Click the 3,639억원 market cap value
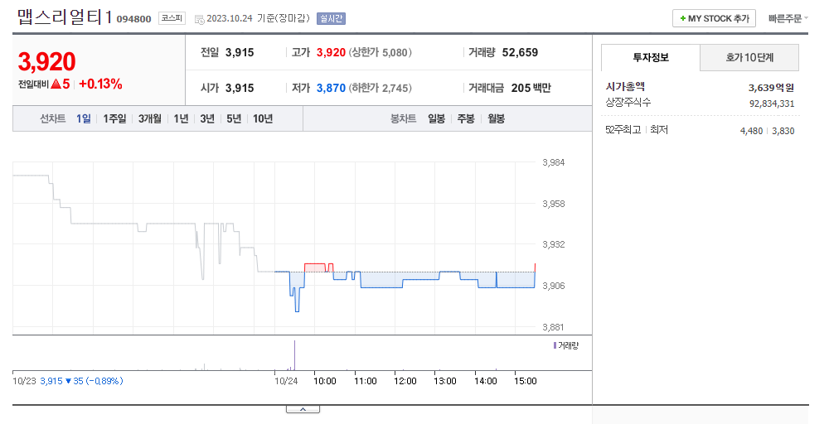 tap(771, 88)
